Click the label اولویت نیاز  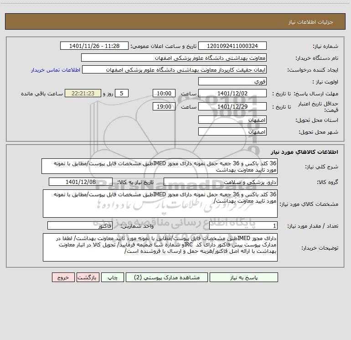pyautogui.click(x=325, y=82)
